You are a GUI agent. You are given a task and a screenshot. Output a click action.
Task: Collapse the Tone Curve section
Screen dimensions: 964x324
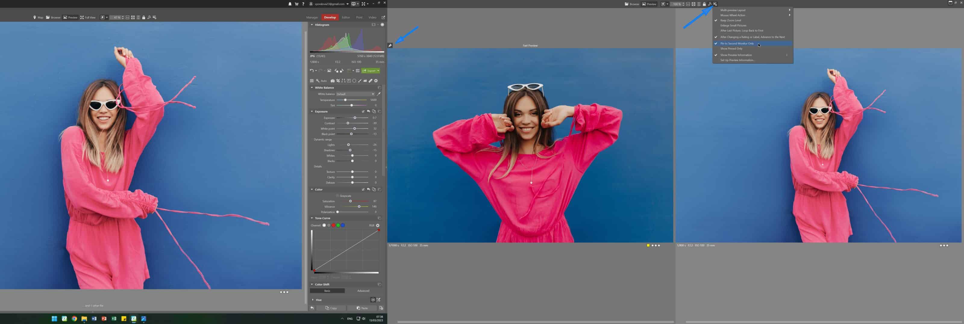(x=312, y=218)
